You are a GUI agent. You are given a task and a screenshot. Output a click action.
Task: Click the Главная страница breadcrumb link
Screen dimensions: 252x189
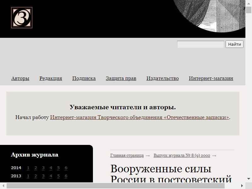[127, 156]
